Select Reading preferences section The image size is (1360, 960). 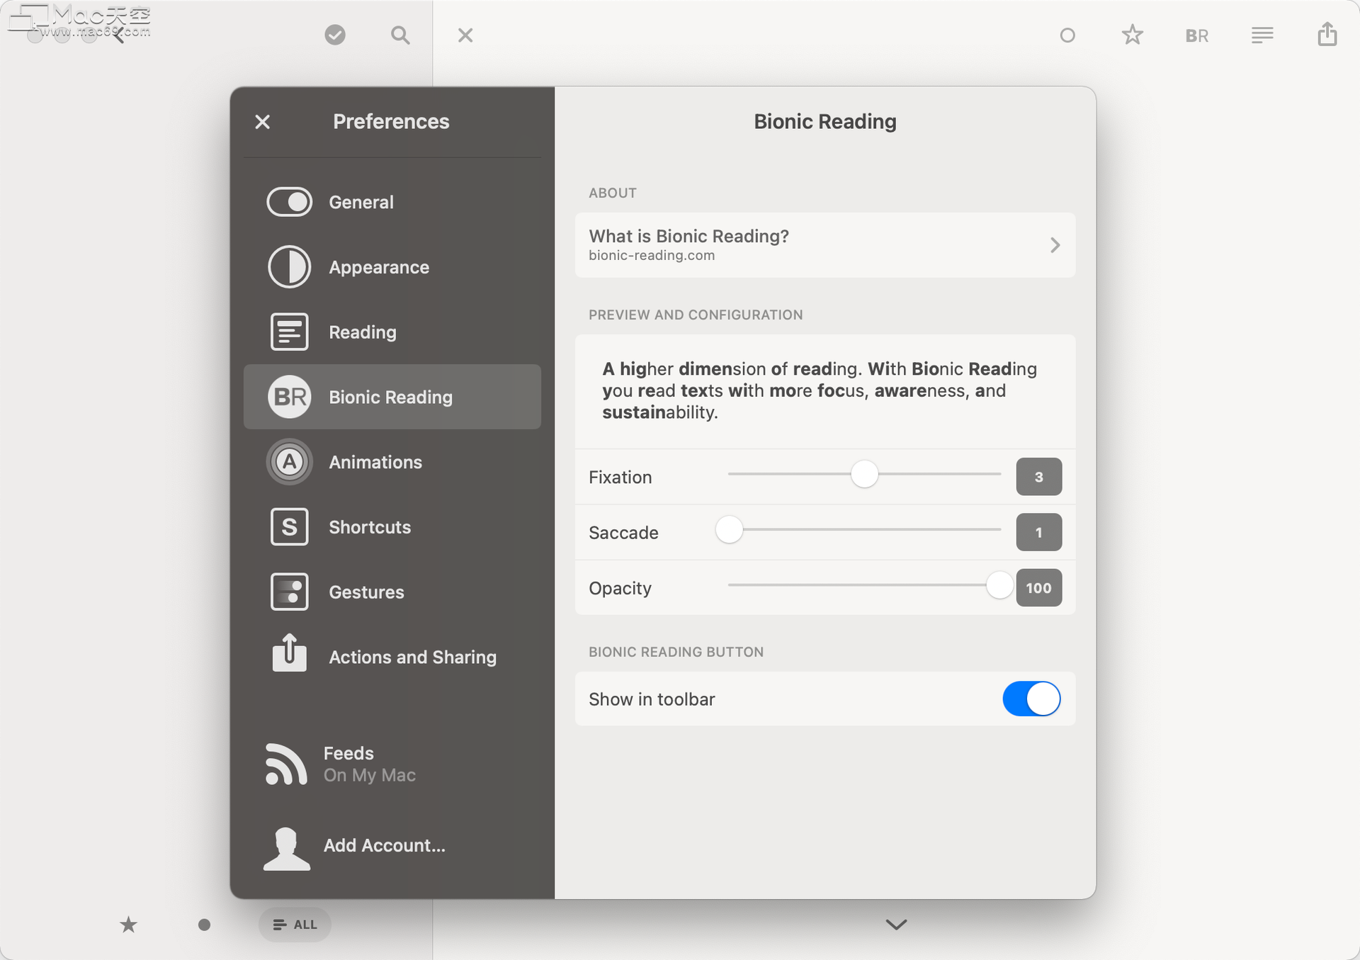coord(392,332)
